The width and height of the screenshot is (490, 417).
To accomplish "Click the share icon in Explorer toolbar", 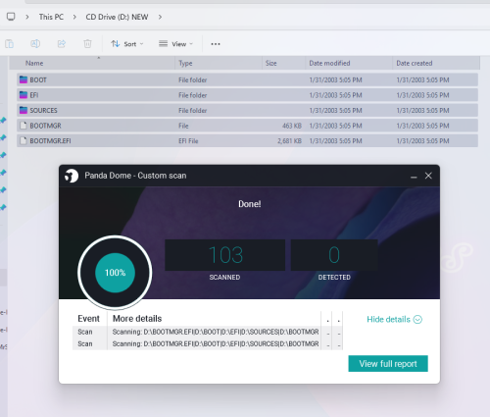I will (x=62, y=43).
